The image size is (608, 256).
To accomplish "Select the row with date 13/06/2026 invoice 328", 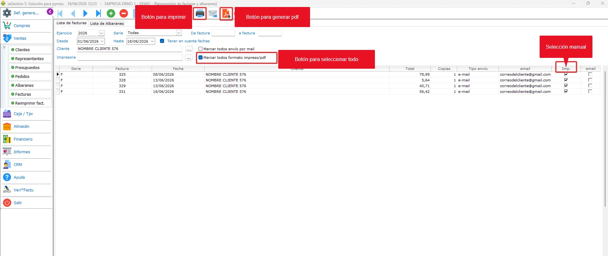I will pos(328,80).
